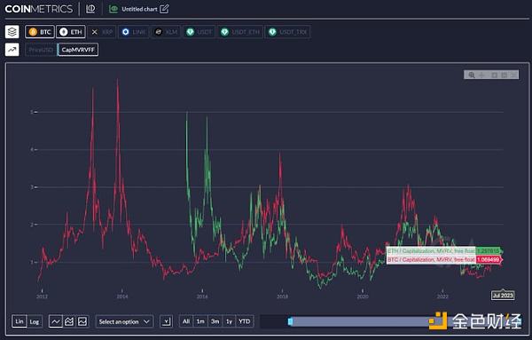
Task: Toggle the ETH asset chip
Action: (x=71, y=32)
